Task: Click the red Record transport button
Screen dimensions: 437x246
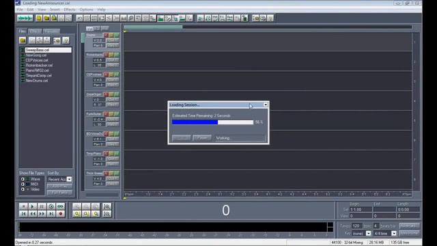Action: click(61, 214)
